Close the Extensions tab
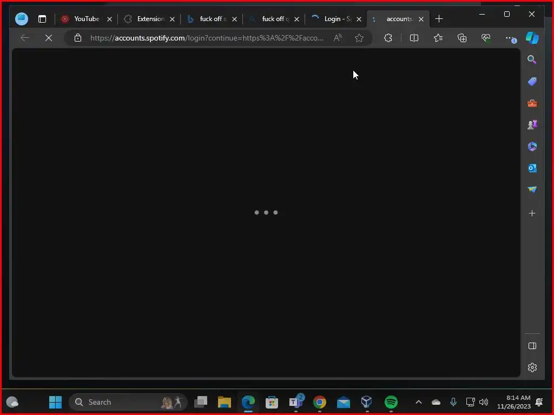 tap(172, 19)
